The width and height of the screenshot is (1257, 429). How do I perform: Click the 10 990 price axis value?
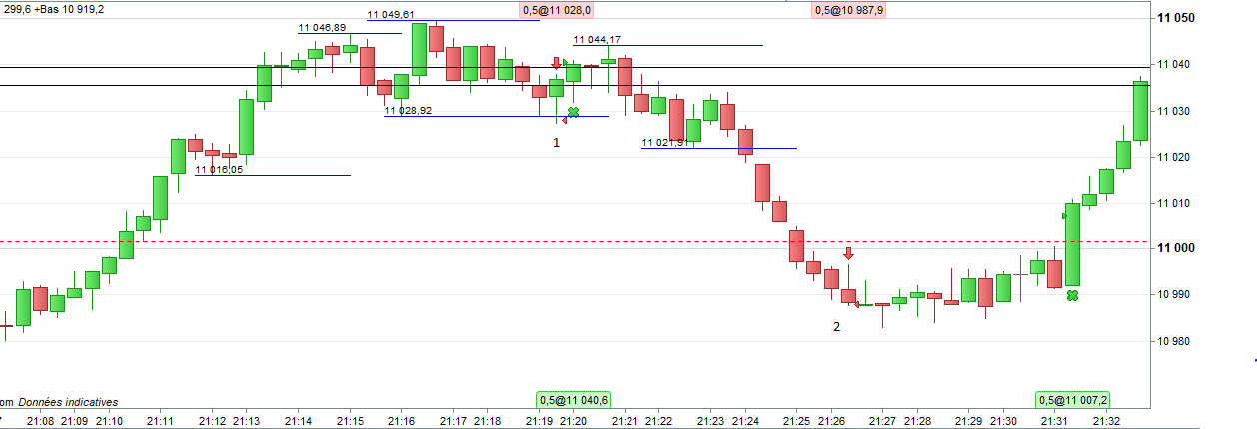click(1175, 295)
